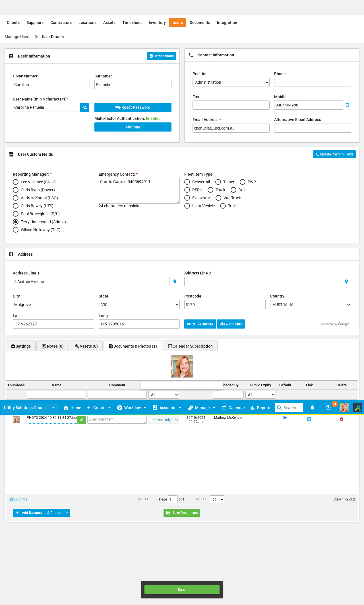Select the Vac Truck fleet item type
The width and height of the screenshot is (364, 605).
click(218, 198)
